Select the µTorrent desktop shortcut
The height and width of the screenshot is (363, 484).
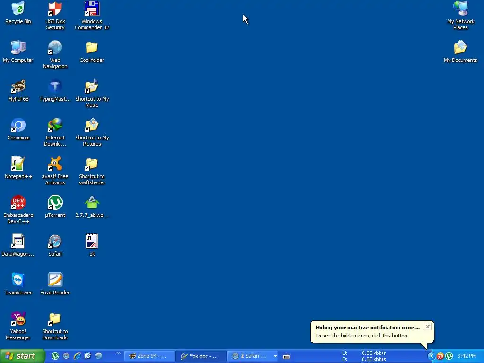pyautogui.click(x=55, y=207)
